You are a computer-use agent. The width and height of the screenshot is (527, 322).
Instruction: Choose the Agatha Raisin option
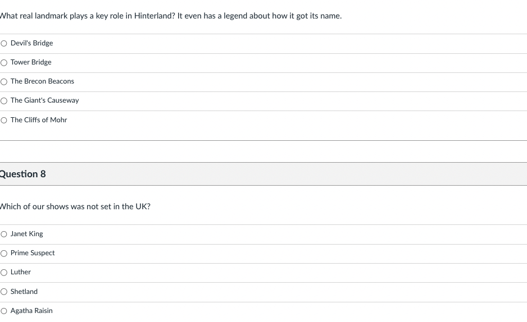click(x=4, y=311)
